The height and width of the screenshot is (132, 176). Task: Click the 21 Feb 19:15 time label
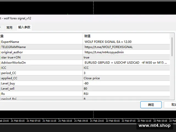81,121
